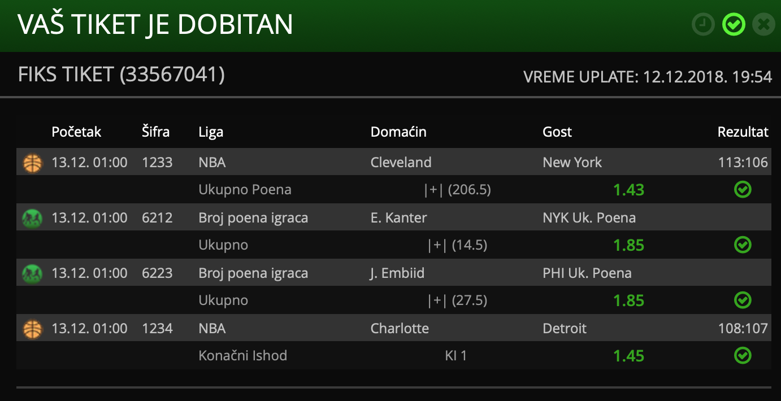Click the clock history icon in header
This screenshot has width=781, height=401.
[x=704, y=25]
